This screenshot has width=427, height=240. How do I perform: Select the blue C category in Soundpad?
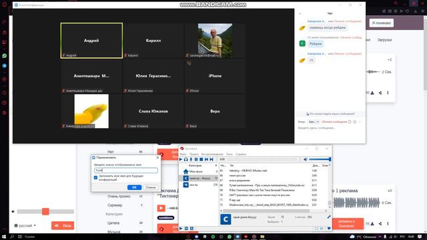199,178
